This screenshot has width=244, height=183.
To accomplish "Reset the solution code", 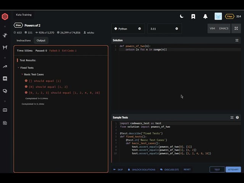I will (187, 169).
